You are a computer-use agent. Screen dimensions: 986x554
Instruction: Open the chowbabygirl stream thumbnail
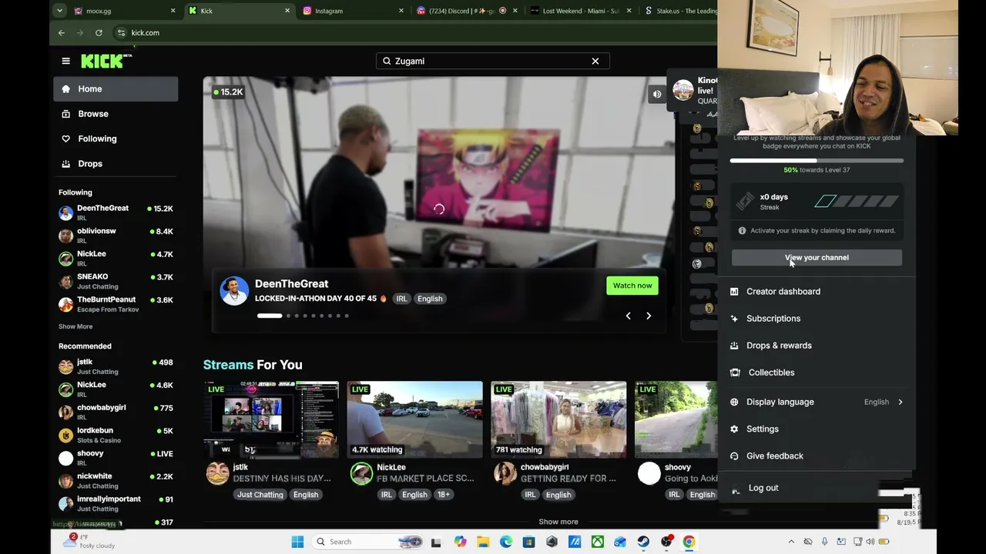pyautogui.click(x=558, y=419)
